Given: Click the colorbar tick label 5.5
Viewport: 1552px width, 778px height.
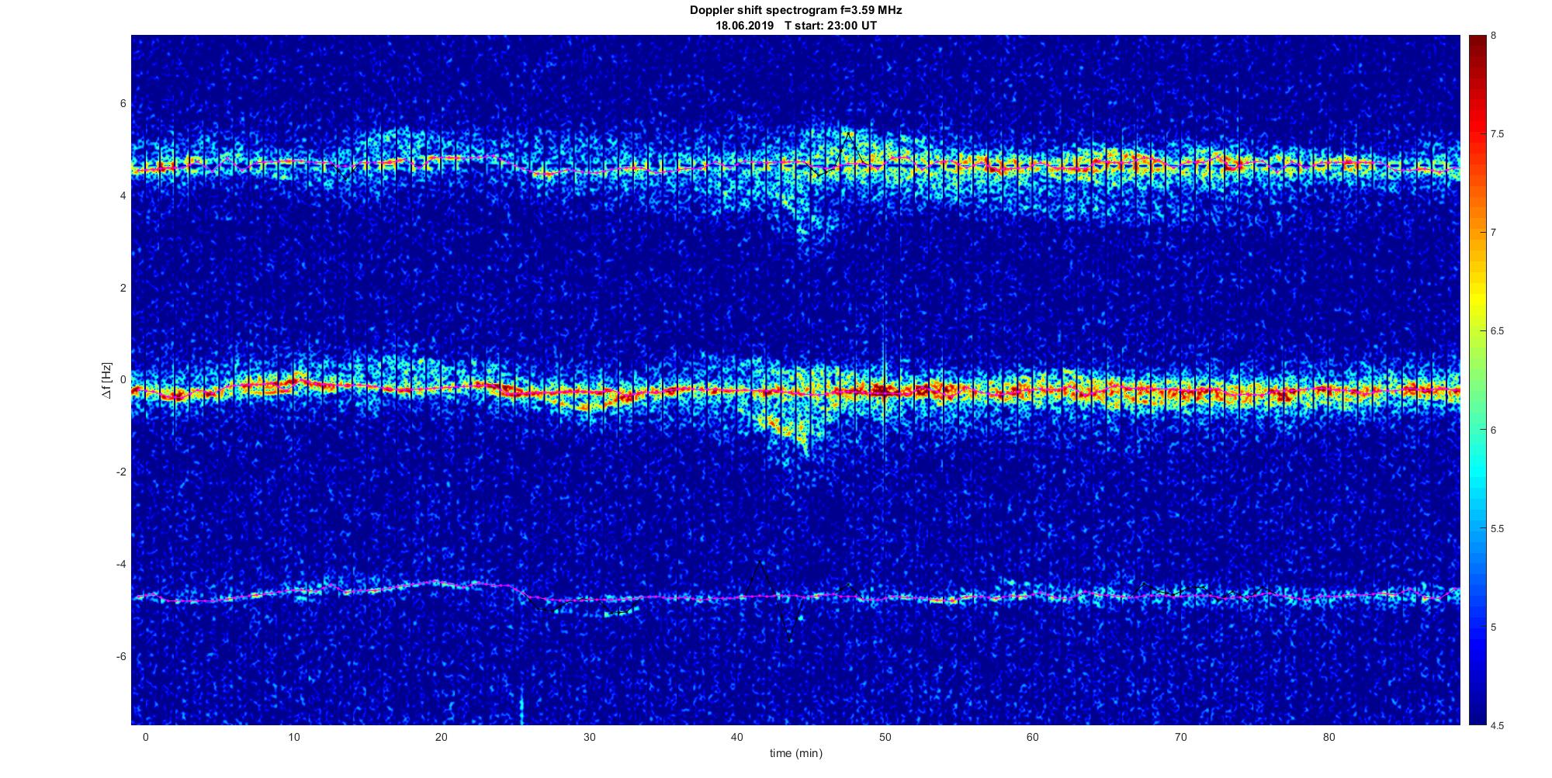Looking at the screenshot, I should (1497, 529).
